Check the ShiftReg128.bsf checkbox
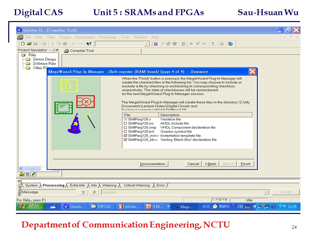The image size is (316, 237). (x=125, y=131)
